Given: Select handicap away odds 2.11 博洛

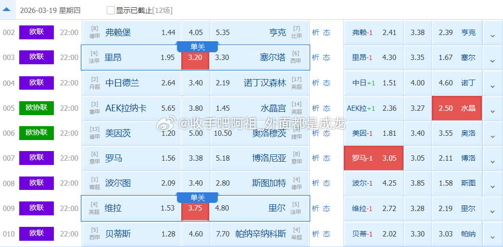Looking at the screenshot, I should [x=457, y=158].
